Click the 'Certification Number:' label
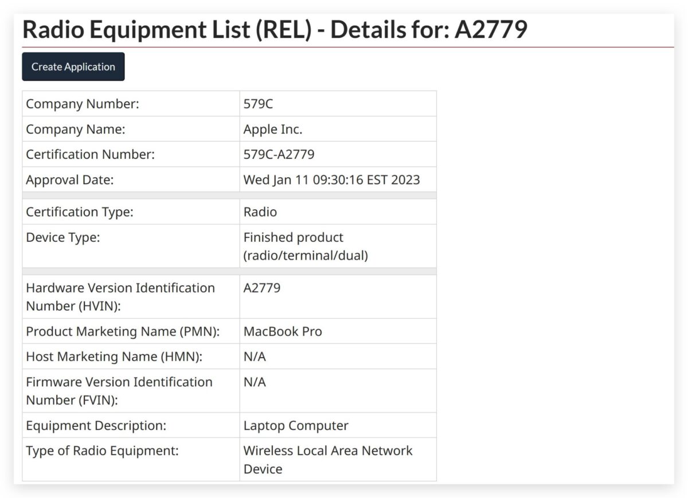Image resolution: width=688 pixels, height=498 pixels. click(91, 154)
